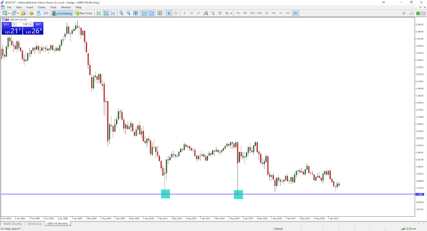
Task: Select the left turquoise rectangle marker
Action: click(x=165, y=194)
